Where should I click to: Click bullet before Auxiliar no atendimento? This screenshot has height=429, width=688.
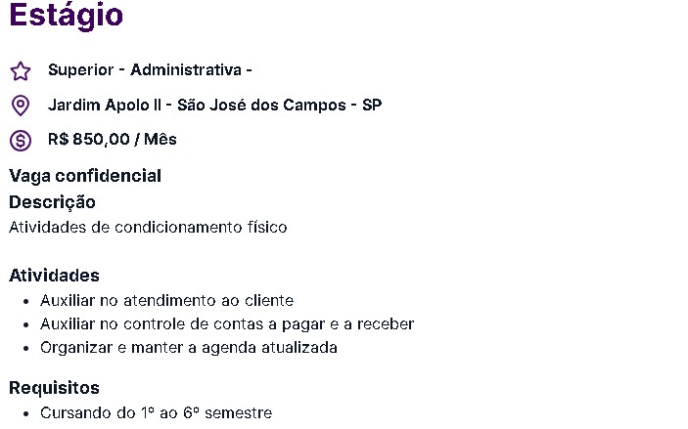coord(26,302)
